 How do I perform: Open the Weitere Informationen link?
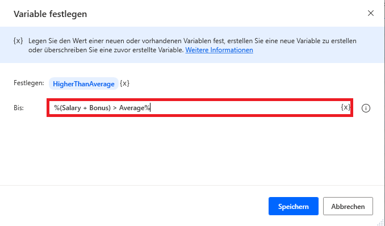pyautogui.click(x=219, y=50)
